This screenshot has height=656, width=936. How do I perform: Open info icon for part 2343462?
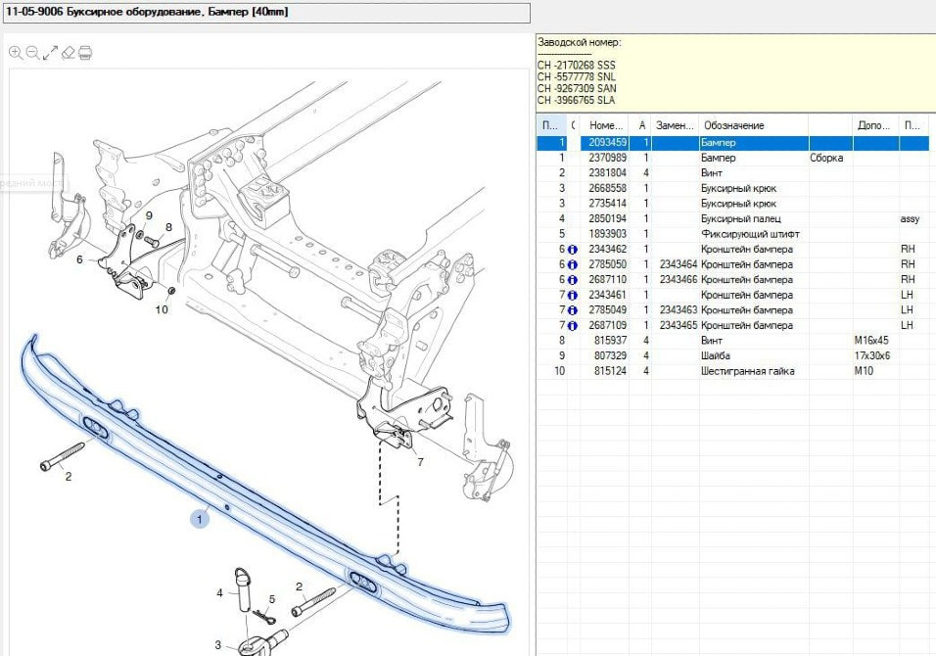[x=572, y=250]
